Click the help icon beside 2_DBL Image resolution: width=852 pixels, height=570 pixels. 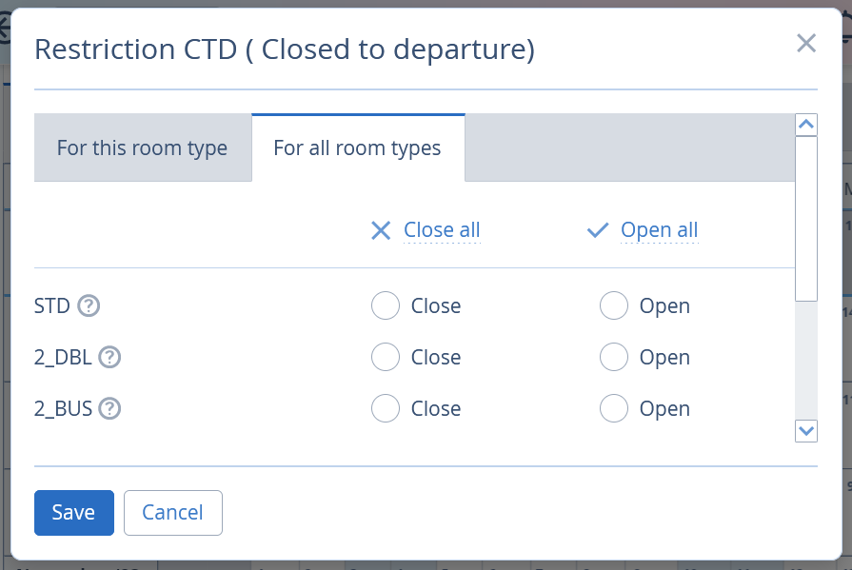point(109,357)
